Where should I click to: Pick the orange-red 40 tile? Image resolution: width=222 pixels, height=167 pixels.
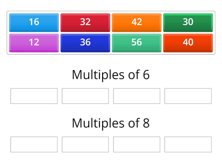tap(188, 43)
